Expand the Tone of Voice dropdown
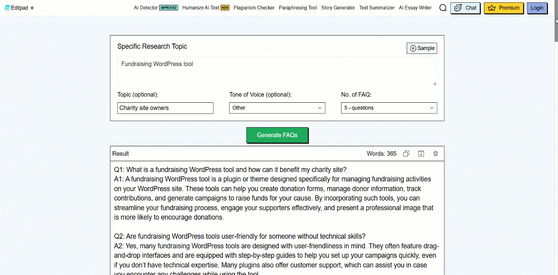The width and height of the screenshot is (558, 275). pos(277,108)
